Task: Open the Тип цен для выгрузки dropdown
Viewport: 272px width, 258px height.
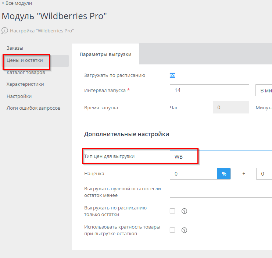Action: pyautogui.click(x=221, y=156)
